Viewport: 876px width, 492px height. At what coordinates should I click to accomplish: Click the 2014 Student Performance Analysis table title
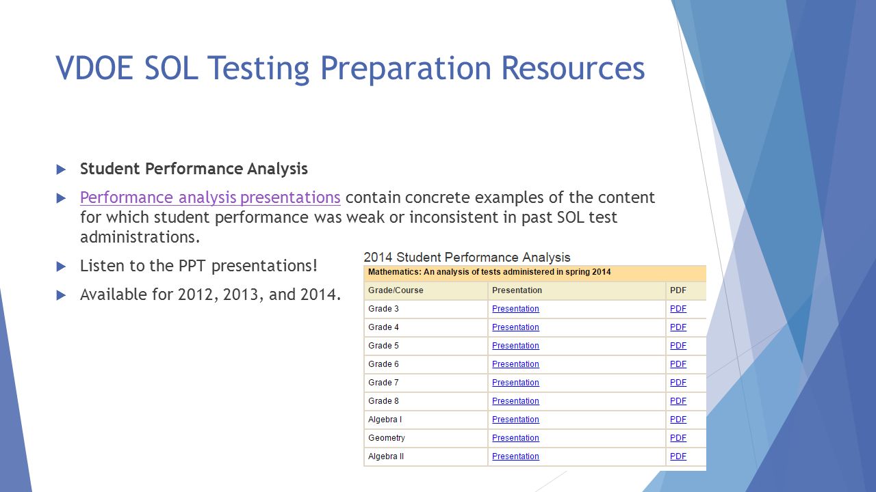tap(467, 258)
